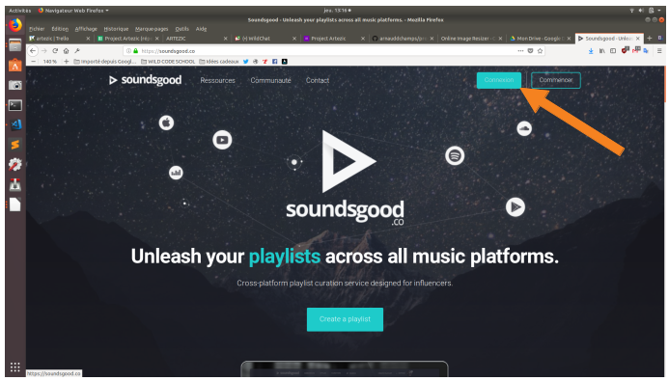Image resolution: width=669 pixels, height=381 pixels.
Task: Click the Connexion button
Action: (x=499, y=80)
